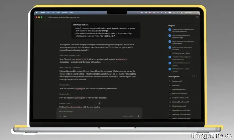The image size is (234, 140).
Task: Expand the "Created 2 files" step
Action: pos(66,103)
